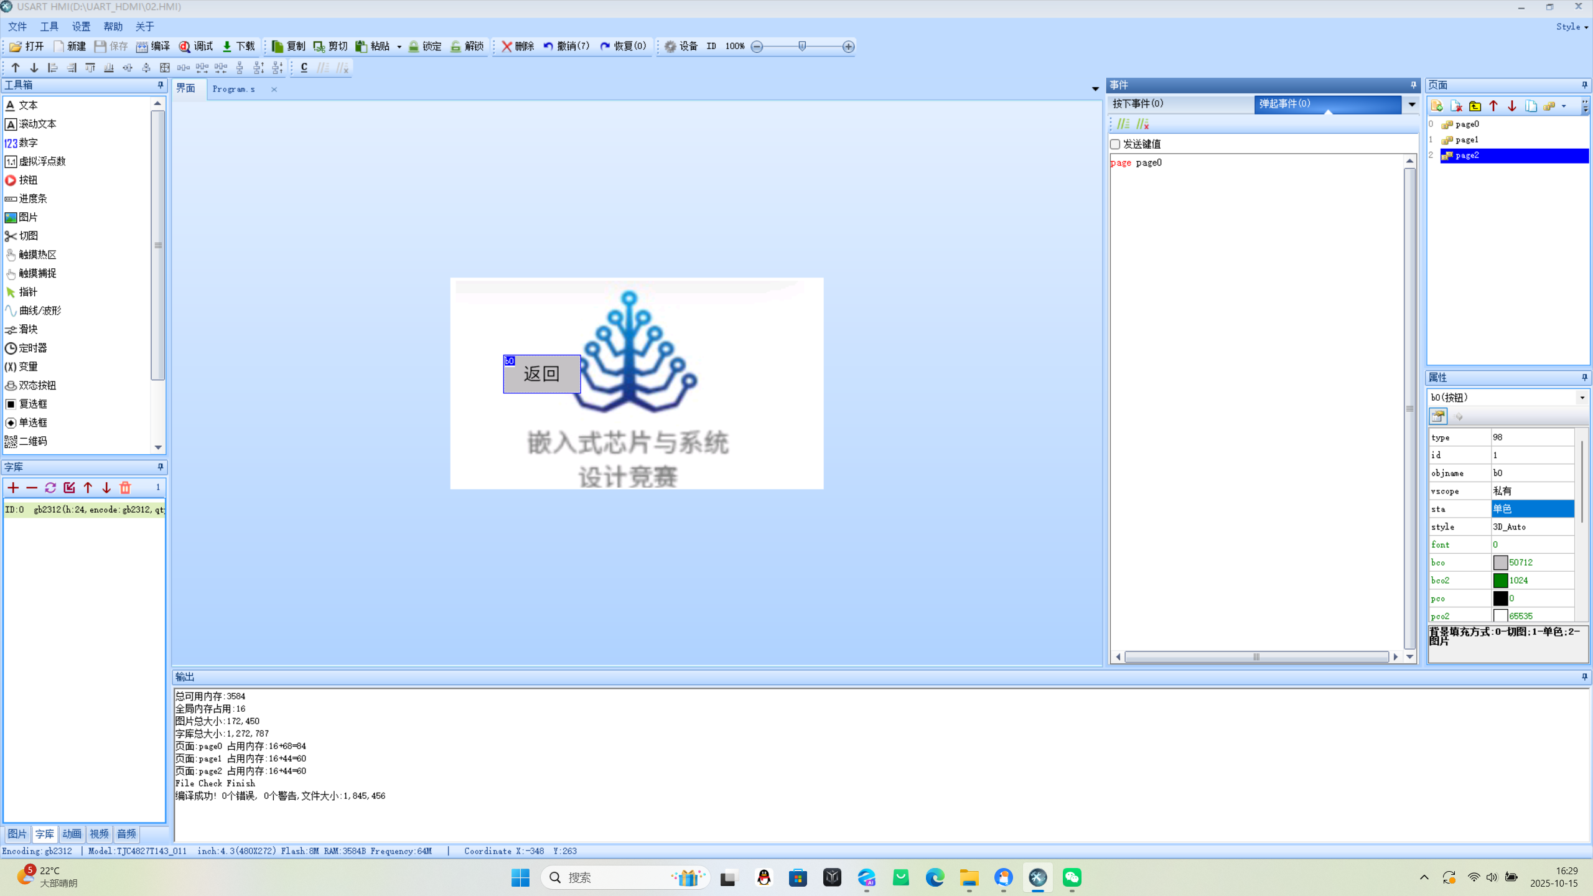
Task: Click the red plus add font icon
Action: pos(13,488)
